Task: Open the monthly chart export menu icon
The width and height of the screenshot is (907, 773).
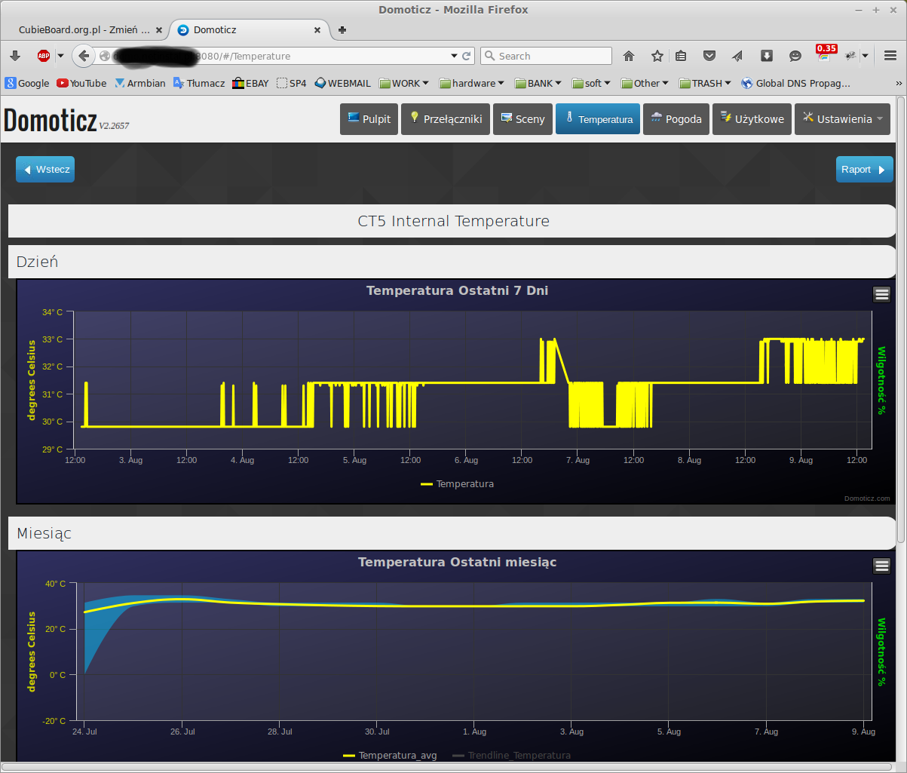Action: tap(881, 566)
